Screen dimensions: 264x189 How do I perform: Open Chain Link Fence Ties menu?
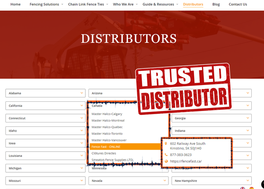point(86,4)
